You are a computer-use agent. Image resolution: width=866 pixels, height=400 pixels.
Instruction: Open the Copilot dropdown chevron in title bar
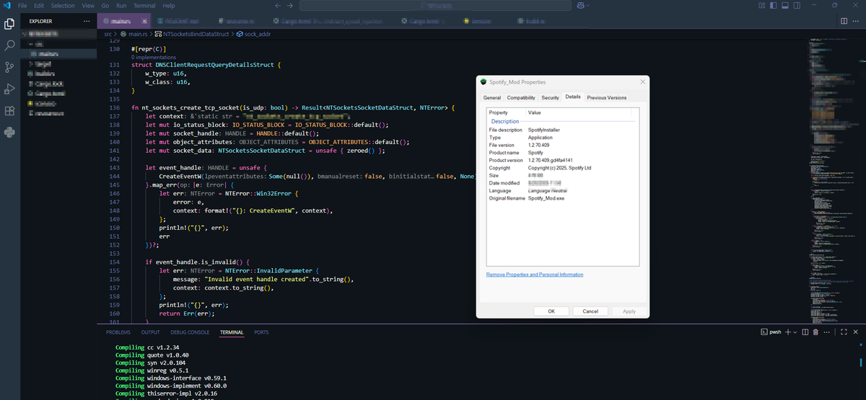[587, 6]
